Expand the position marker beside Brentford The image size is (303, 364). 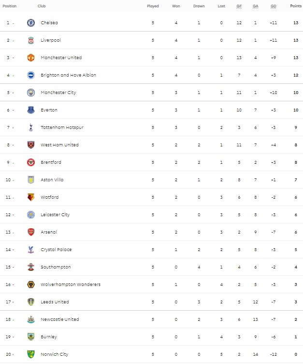(13, 162)
